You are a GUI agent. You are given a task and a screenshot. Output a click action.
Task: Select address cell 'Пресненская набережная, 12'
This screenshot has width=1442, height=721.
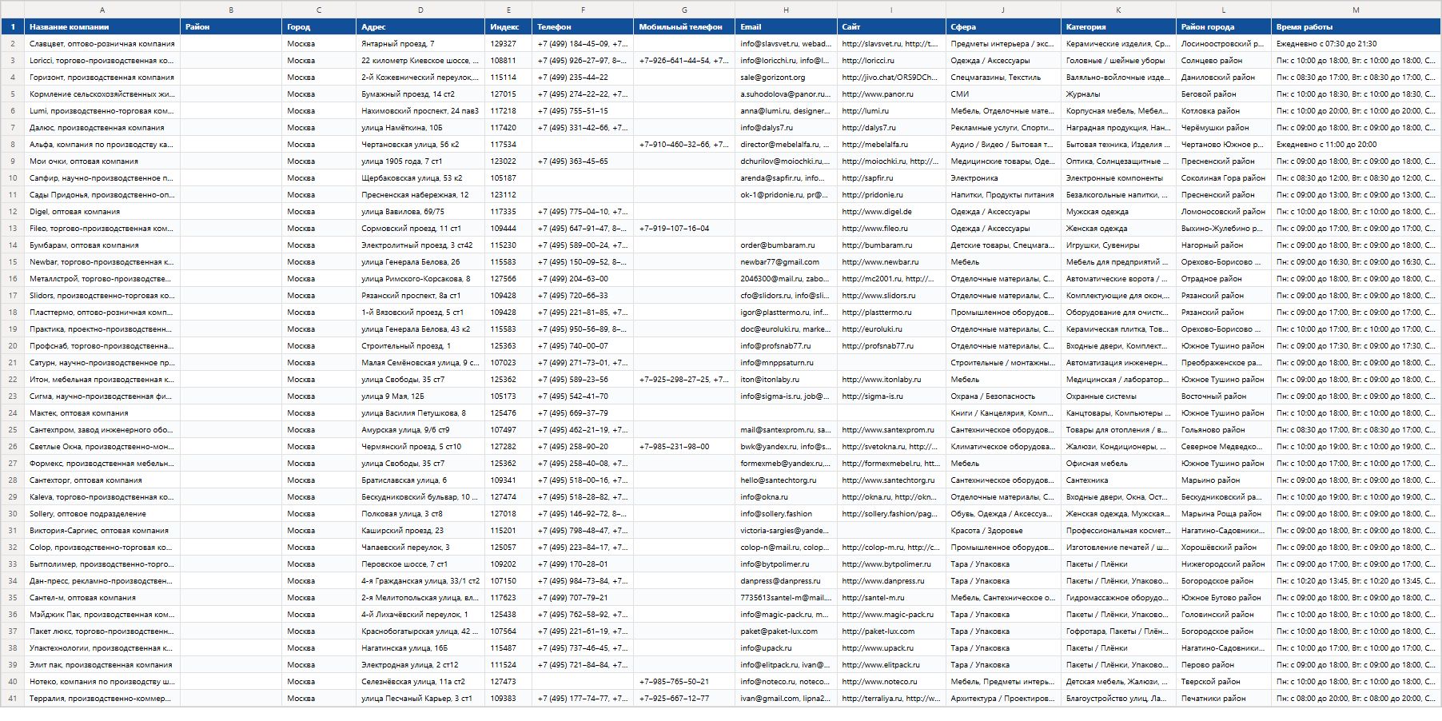(x=420, y=195)
